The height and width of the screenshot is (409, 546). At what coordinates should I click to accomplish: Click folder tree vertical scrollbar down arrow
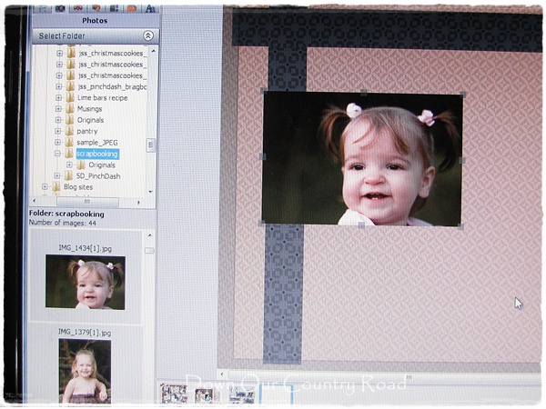(x=151, y=192)
